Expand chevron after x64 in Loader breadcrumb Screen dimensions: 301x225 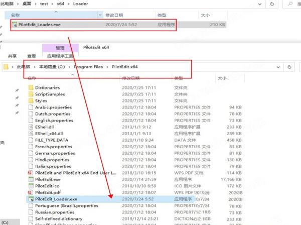coord(69,4)
